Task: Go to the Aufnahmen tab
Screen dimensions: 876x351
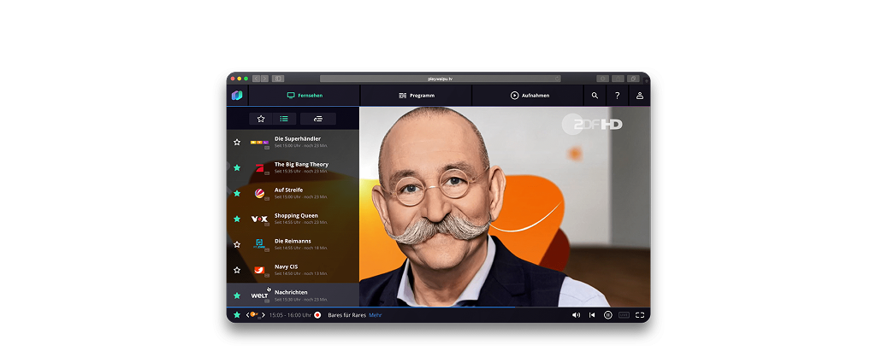Action: 529,96
